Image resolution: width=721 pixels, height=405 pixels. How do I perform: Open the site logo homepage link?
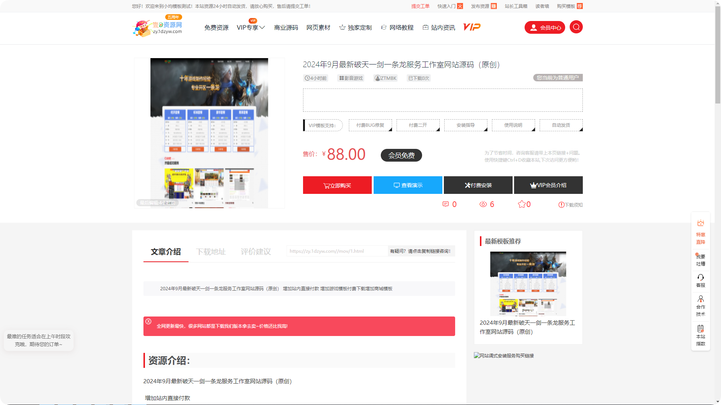coord(158,27)
